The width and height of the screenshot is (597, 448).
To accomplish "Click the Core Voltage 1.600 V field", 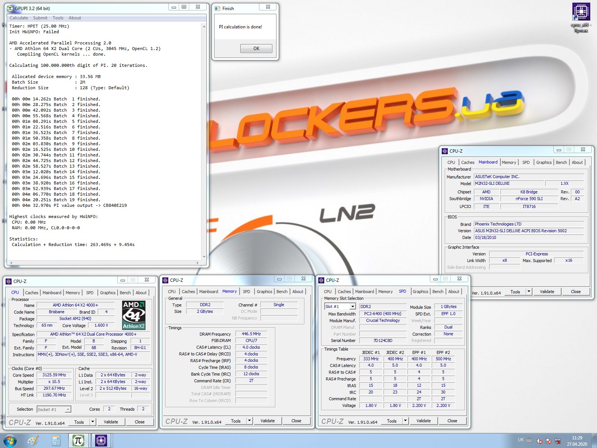I will [101, 325].
